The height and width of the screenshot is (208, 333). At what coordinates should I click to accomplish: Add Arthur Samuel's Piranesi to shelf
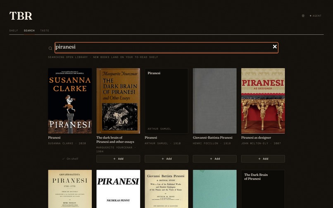tap(166, 159)
